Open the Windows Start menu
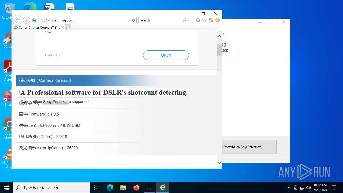The image size is (343, 193). tap(6, 188)
